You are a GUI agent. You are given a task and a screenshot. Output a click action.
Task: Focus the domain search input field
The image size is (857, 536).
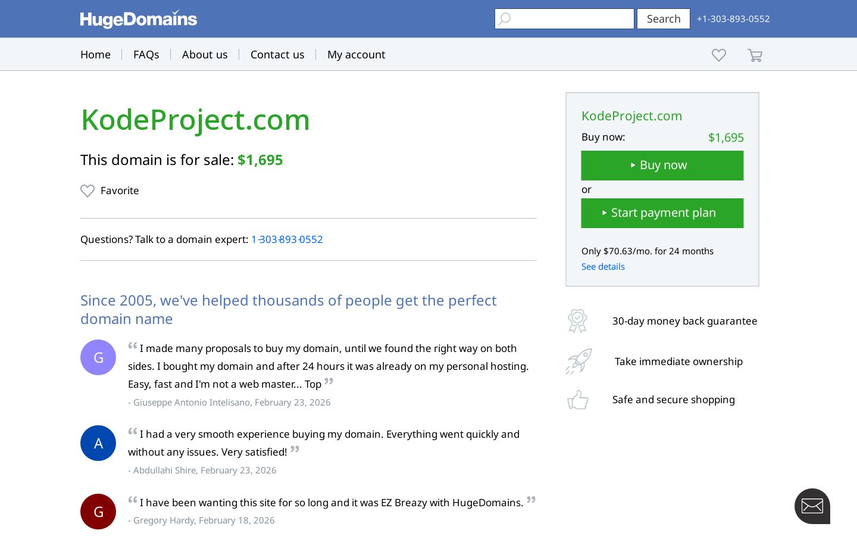(x=564, y=18)
